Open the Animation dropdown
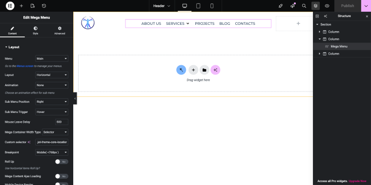Image resolution: width=371 pixels, height=185 pixels. pyautogui.click(x=52, y=85)
